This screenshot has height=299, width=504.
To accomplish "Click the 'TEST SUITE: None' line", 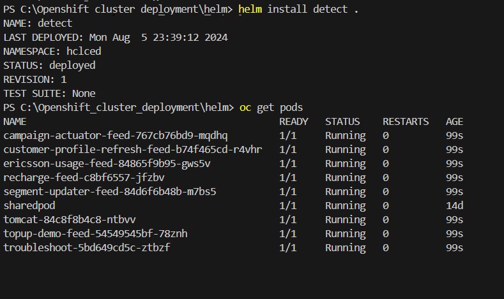I will point(49,93).
